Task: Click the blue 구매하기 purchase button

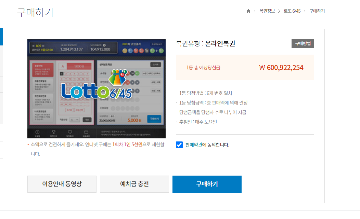Action: (207, 184)
